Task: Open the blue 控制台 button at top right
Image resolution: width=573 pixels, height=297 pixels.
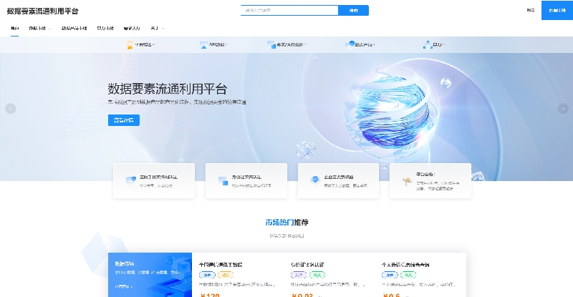Action: pos(557,10)
